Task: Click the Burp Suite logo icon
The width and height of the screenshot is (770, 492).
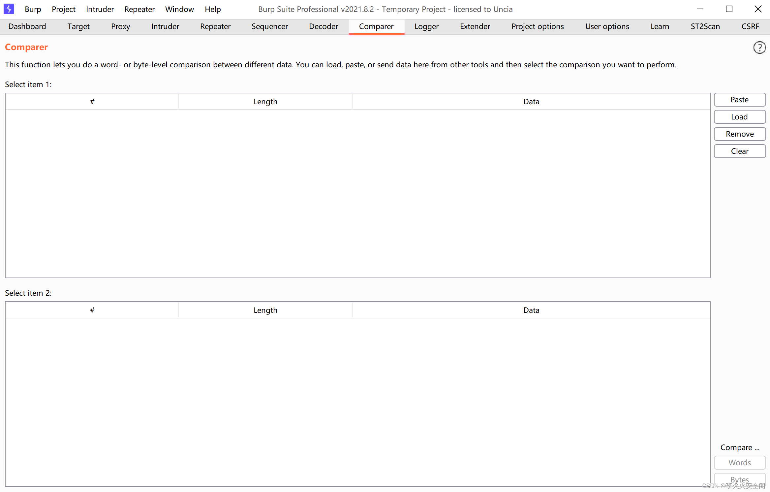Action: click(x=9, y=9)
